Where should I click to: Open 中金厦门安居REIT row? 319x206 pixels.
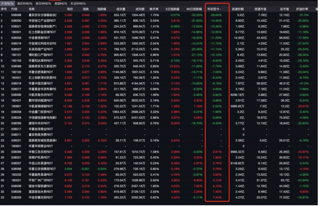[x=159, y=112]
